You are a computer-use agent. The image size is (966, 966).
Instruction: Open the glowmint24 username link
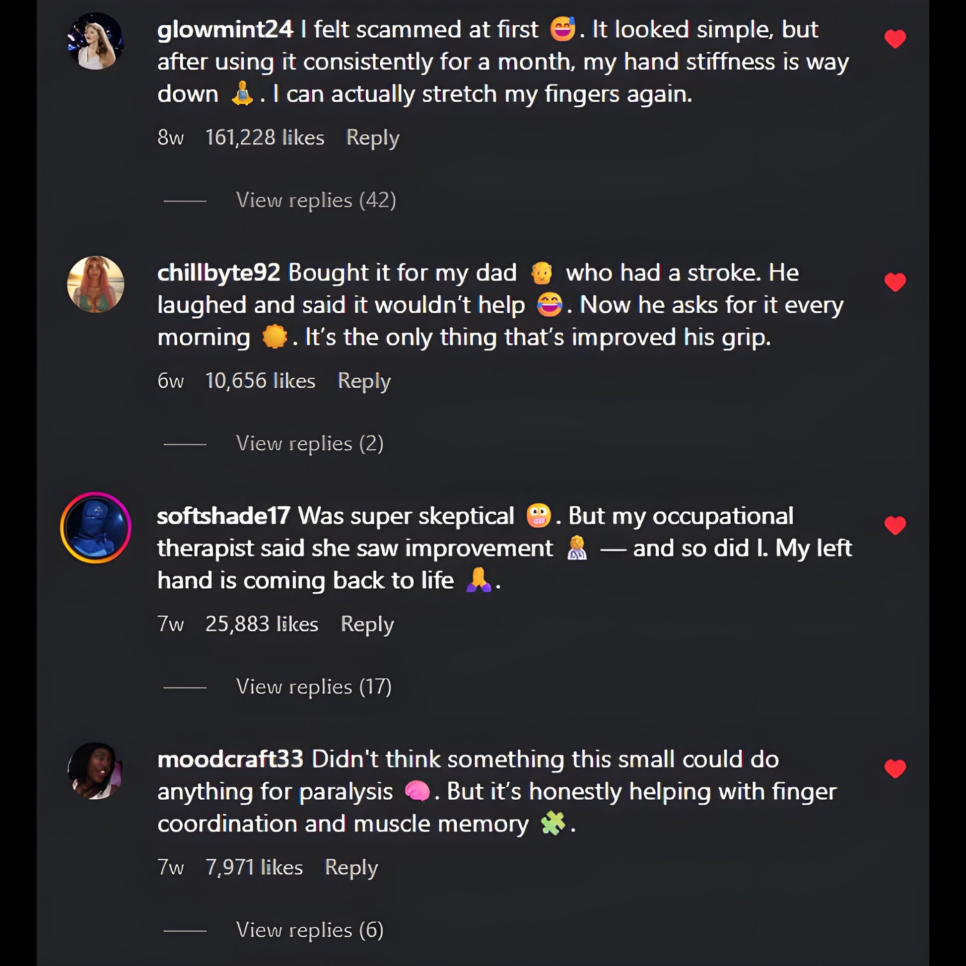225,29
